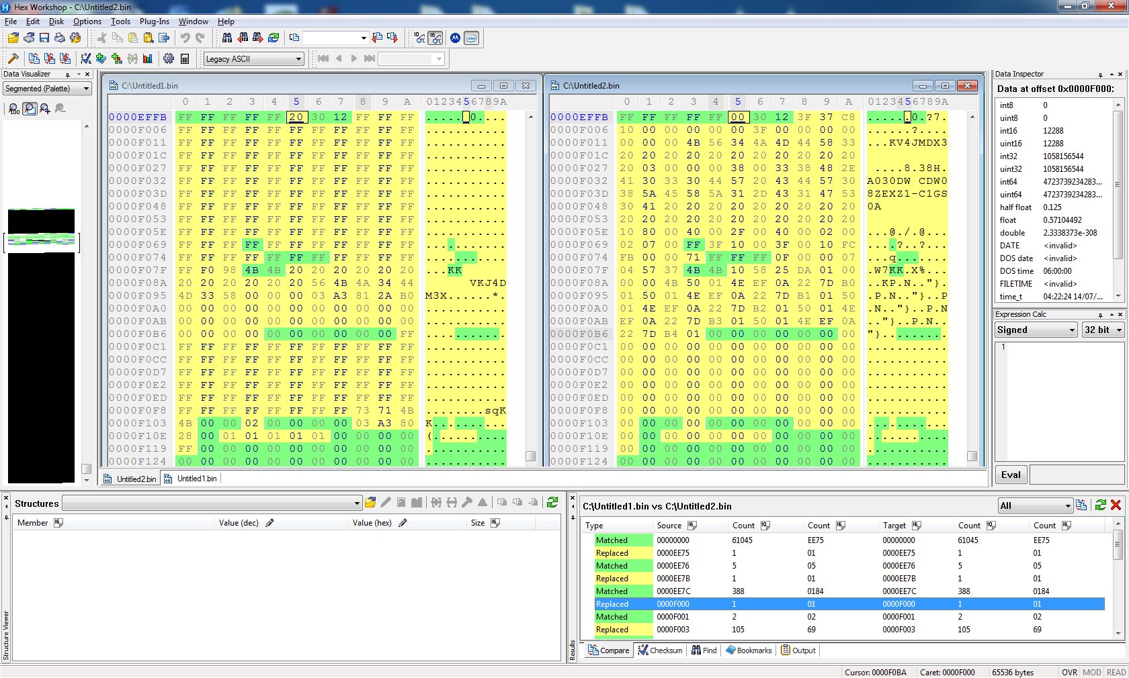Open the Find binoculars icon in toolbar

click(x=227, y=38)
